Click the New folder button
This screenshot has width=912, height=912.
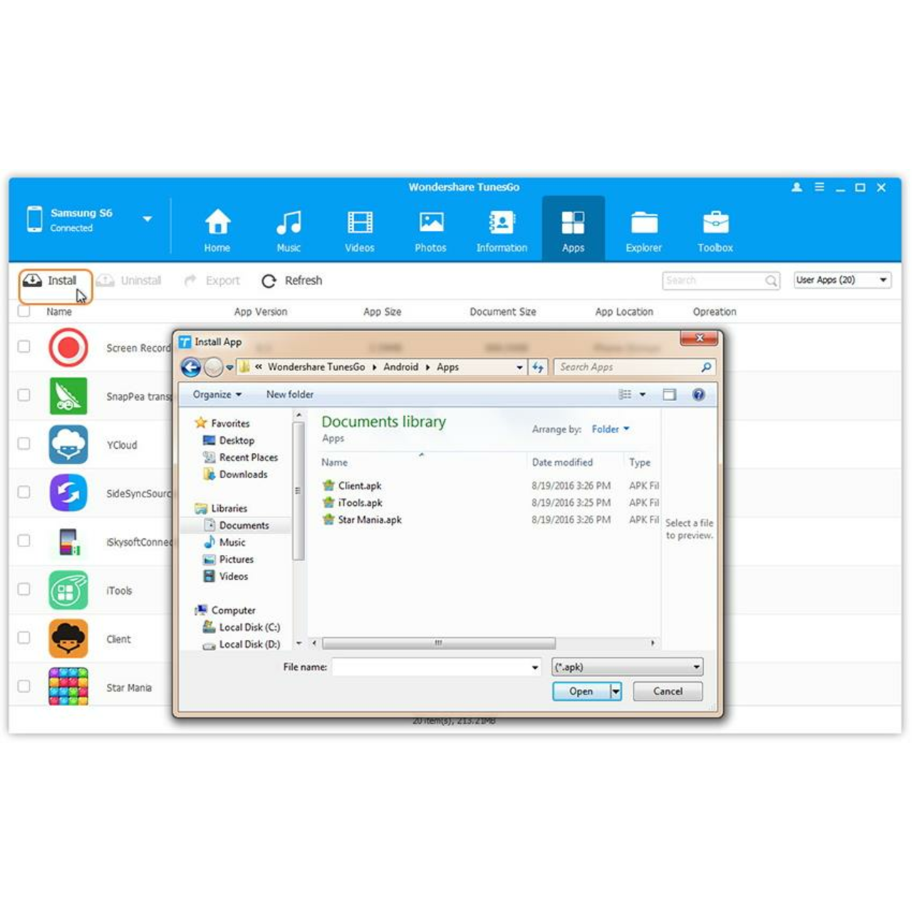(289, 395)
